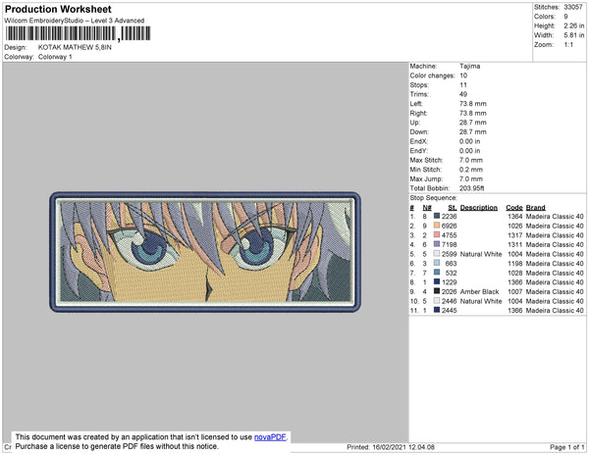Click the Down value 28.7 mm
589x455 pixels.
pos(472,131)
